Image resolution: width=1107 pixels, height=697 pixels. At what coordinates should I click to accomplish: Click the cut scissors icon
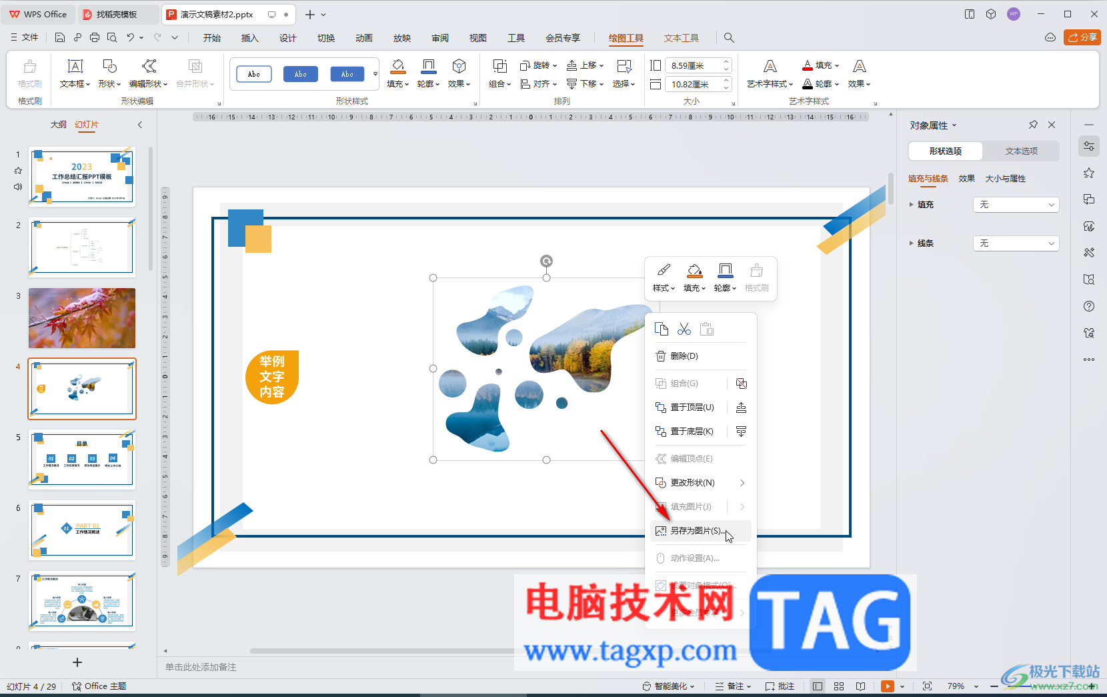684,329
